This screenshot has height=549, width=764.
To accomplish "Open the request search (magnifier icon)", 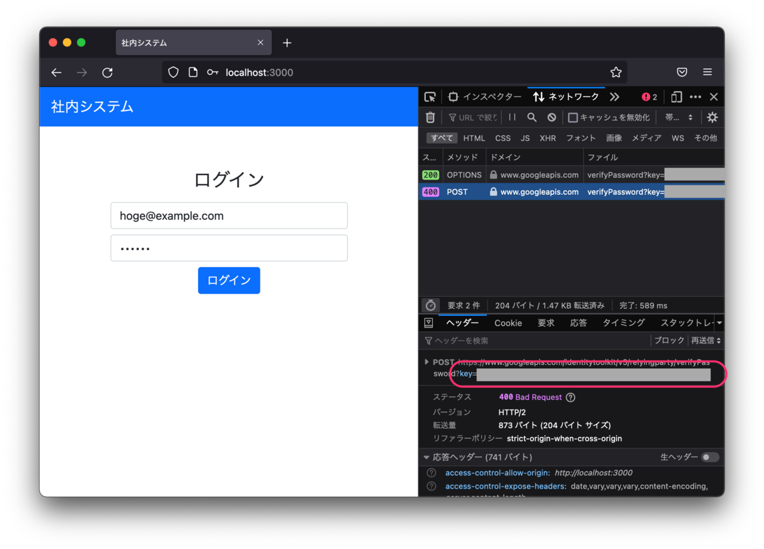I will [x=532, y=117].
